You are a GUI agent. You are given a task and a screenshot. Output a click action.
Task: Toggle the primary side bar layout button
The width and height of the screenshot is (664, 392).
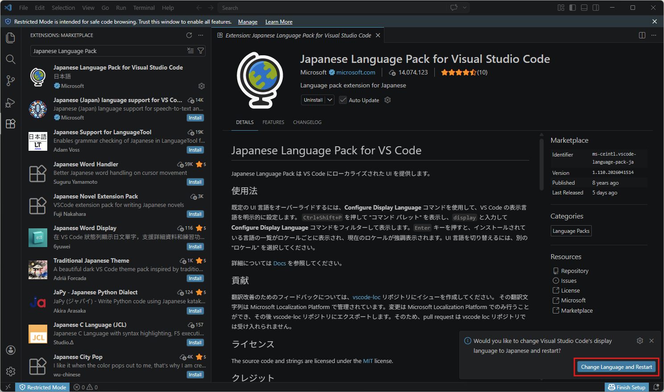tap(573, 8)
